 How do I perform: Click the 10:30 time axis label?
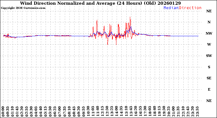88,112
